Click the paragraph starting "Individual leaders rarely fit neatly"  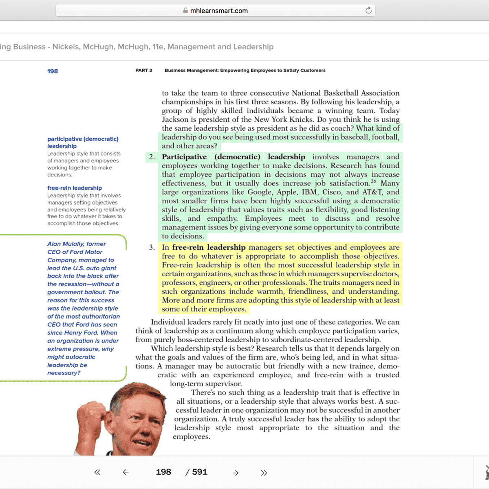pos(267,331)
